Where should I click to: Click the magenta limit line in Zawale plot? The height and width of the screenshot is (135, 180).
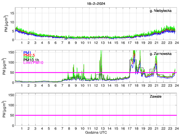[96, 115]
